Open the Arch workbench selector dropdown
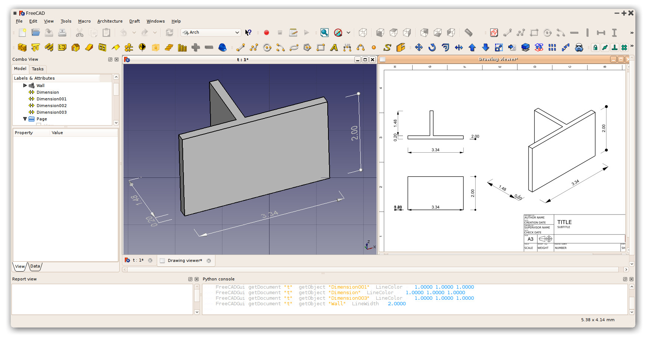645x339 pixels. [211, 33]
